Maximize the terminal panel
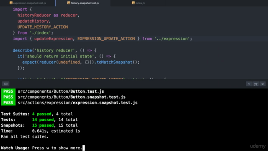268x151 pixels. tap(256, 84)
